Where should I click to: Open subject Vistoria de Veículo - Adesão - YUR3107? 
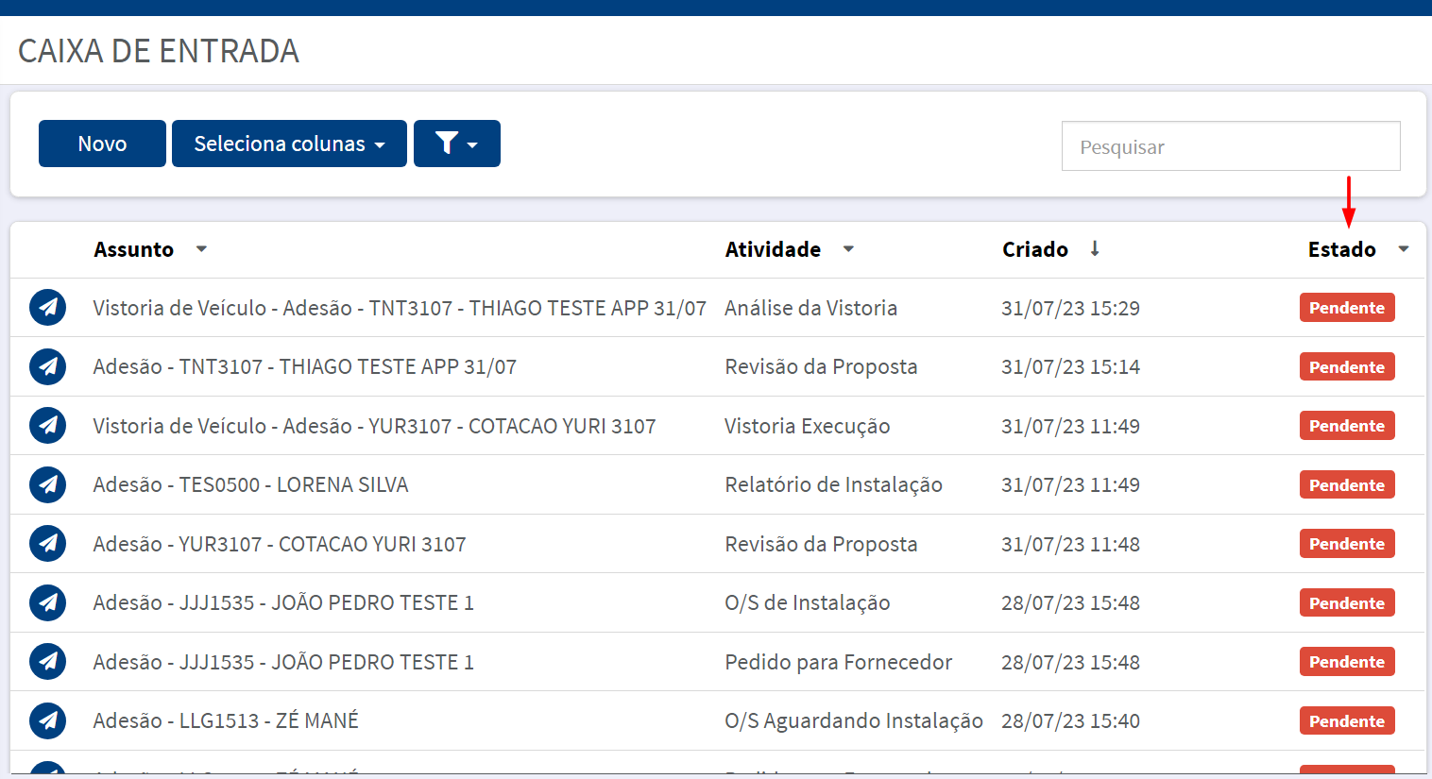tap(374, 426)
